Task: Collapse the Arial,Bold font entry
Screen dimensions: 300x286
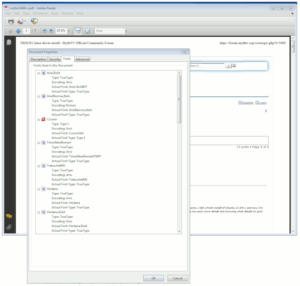Action: coord(39,73)
